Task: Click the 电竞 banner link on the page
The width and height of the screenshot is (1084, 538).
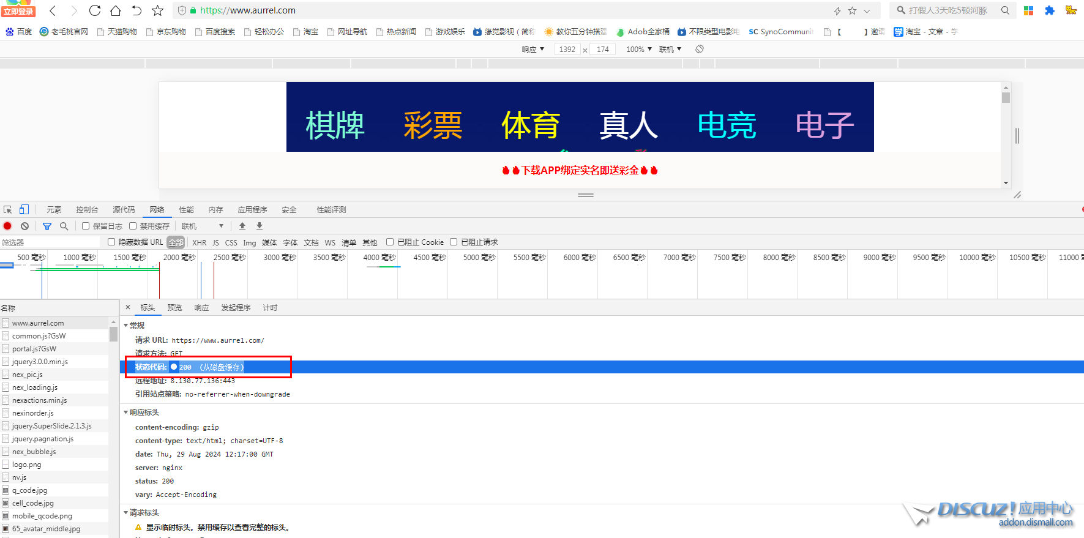Action: pos(727,125)
